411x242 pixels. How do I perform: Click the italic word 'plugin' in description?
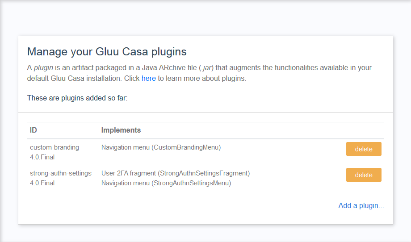(x=44, y=68)
